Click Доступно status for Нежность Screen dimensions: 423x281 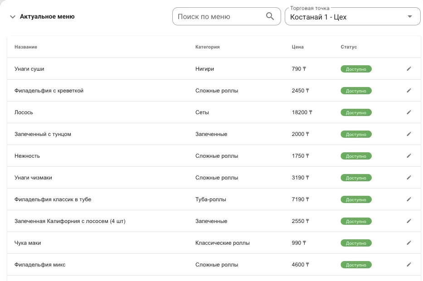pyautogui.click(x=356, y=156)
